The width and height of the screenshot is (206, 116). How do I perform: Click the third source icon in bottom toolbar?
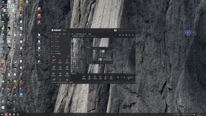click(x=95, y=77)
